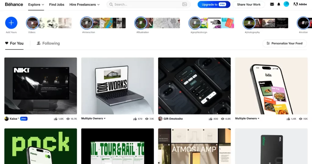
Task: Open the Videos story circle
Action: coord(32,23)
